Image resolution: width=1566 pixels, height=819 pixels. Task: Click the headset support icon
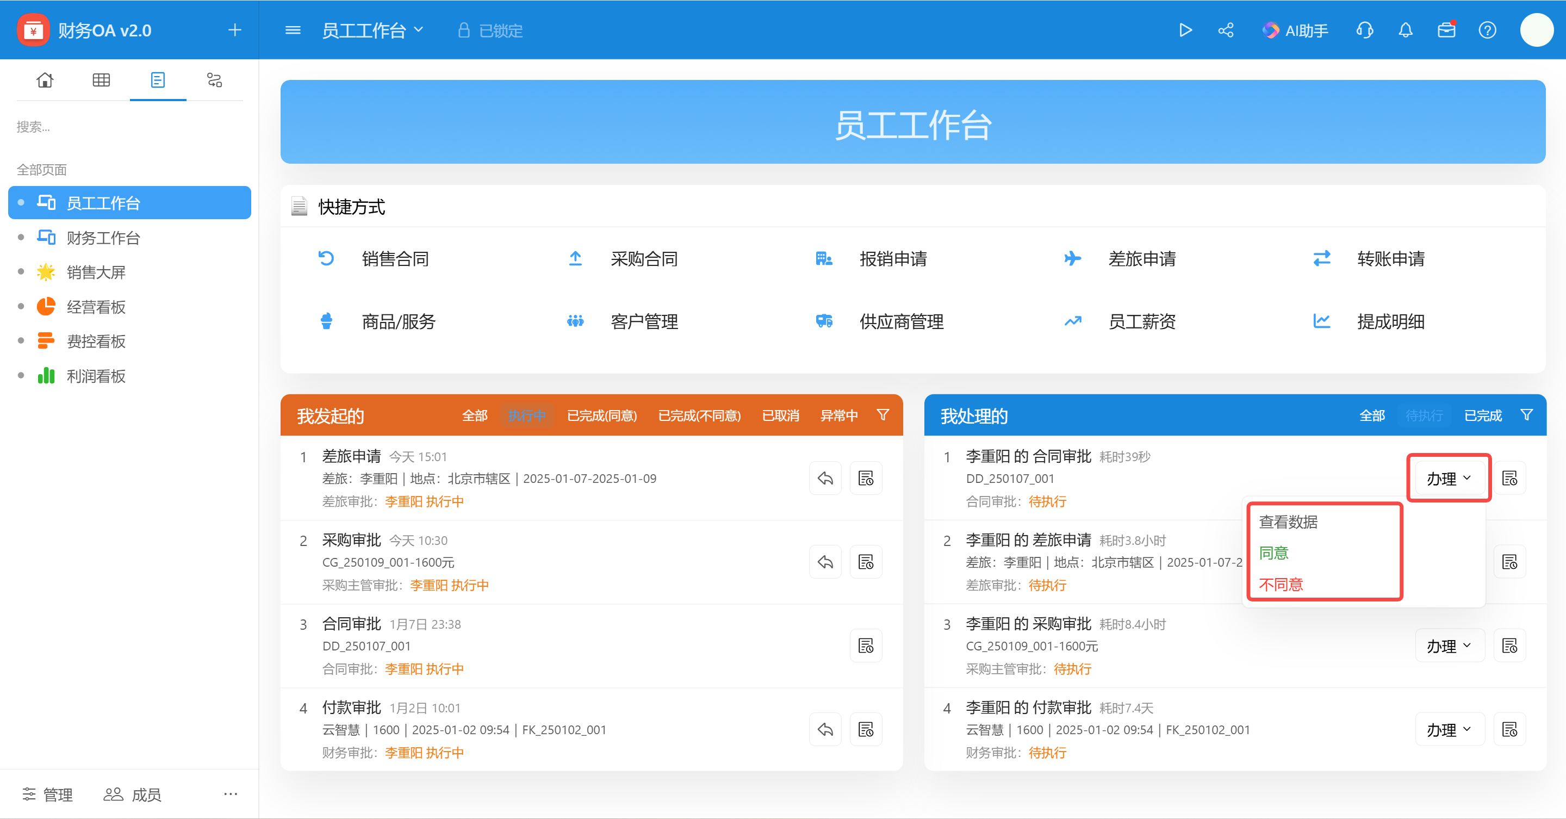pos(1365,30)
